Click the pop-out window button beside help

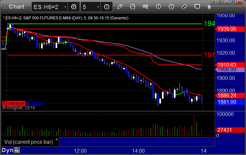coord(220,2)
